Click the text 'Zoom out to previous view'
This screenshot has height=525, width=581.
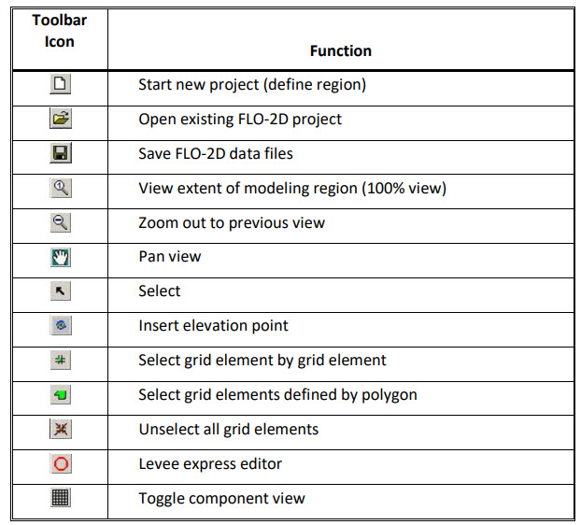point(232,222)
